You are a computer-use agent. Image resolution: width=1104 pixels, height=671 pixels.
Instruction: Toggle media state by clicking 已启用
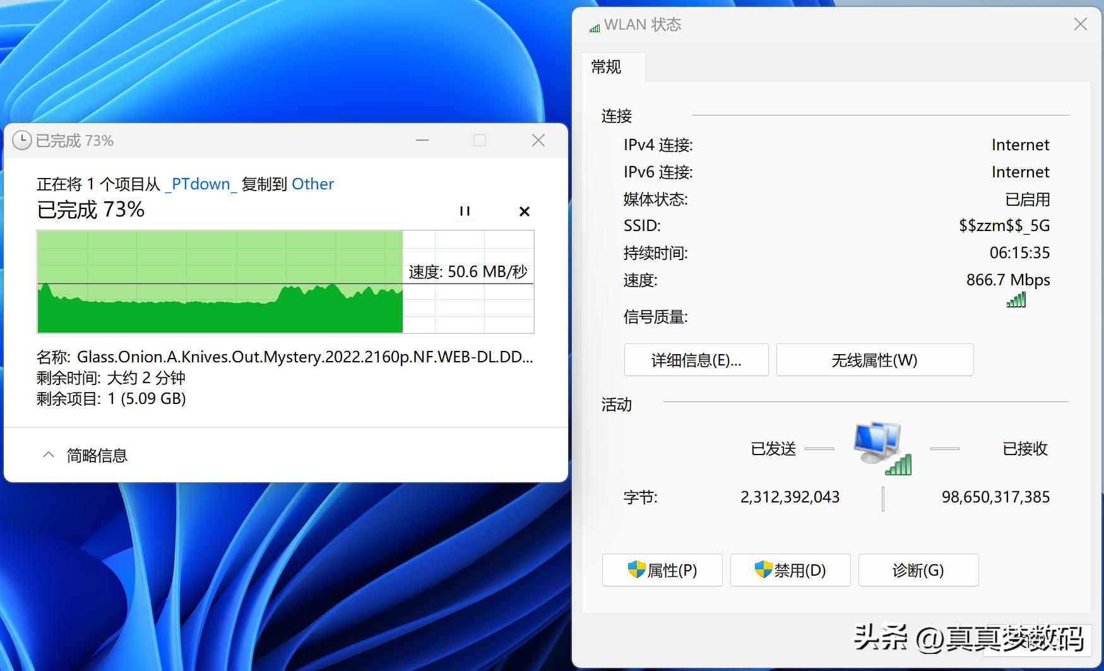1029,199
